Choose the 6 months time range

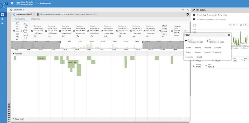pyautogui.click(x=189, y=57)
